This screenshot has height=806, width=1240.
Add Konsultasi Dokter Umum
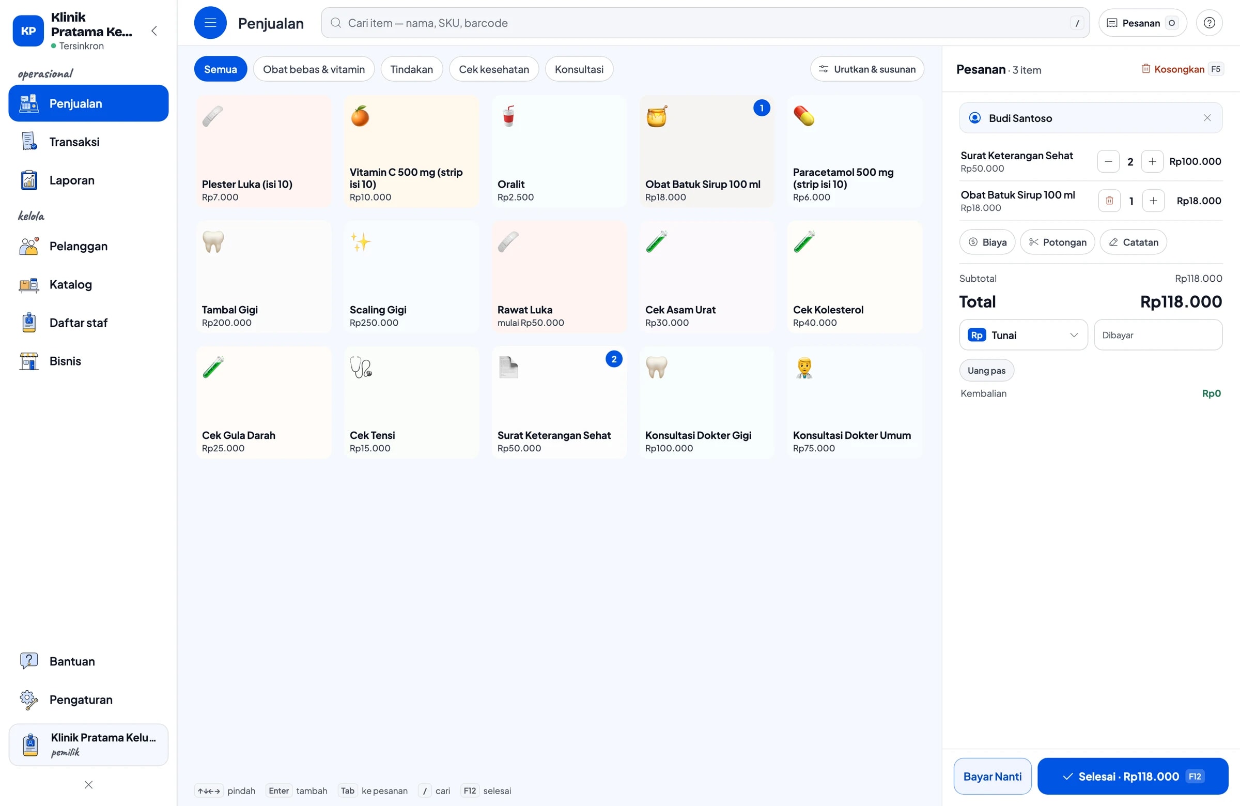point(855,402)
